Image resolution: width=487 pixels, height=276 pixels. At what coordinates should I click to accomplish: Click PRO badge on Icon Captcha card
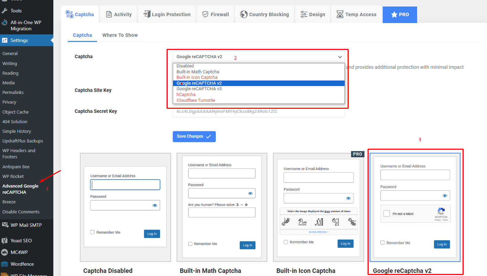358,154
